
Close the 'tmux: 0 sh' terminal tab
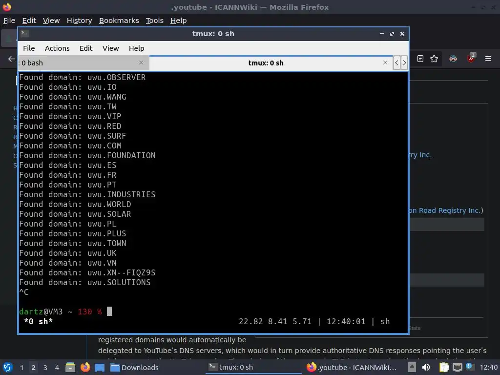(x=385, y=63)
